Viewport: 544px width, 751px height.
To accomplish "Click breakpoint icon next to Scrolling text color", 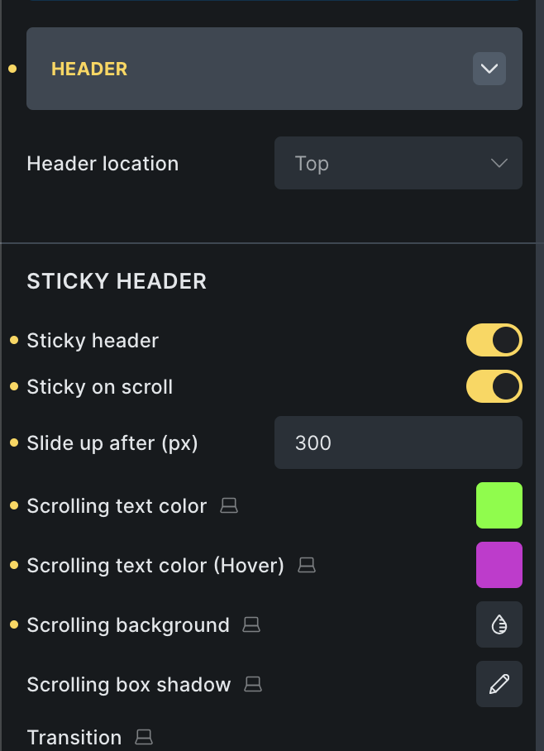I will point(229,506).
